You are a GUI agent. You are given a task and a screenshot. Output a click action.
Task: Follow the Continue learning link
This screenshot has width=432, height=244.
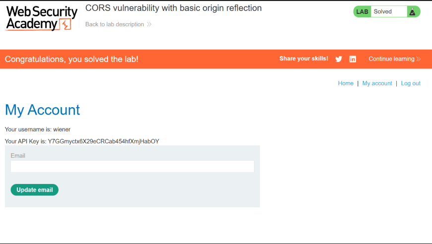[x=391, y=59]
